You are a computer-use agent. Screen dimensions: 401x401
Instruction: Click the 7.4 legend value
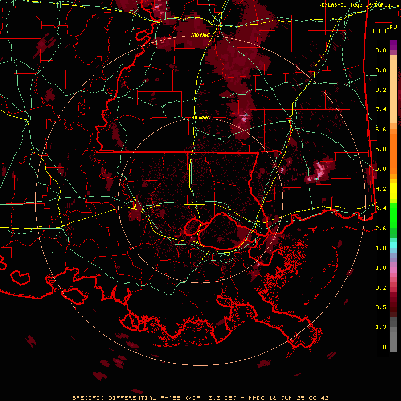(x=381, y=110)
